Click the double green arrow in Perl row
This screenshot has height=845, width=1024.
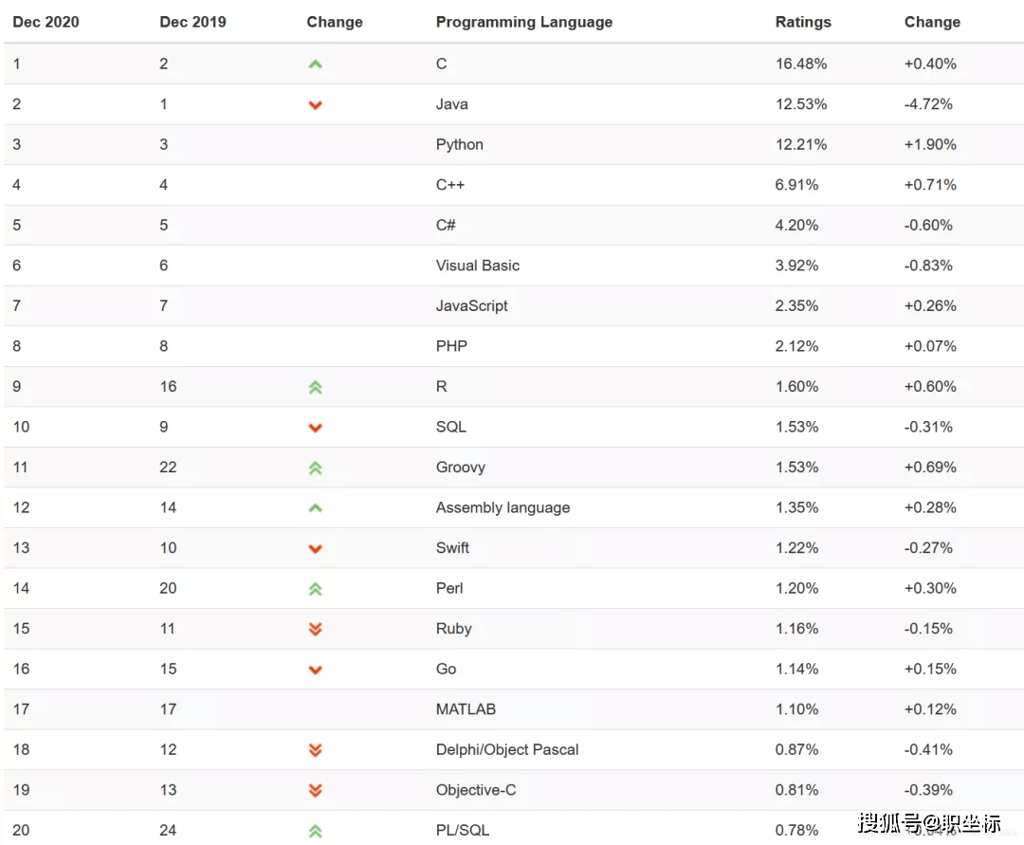click(x=316, y=589)
